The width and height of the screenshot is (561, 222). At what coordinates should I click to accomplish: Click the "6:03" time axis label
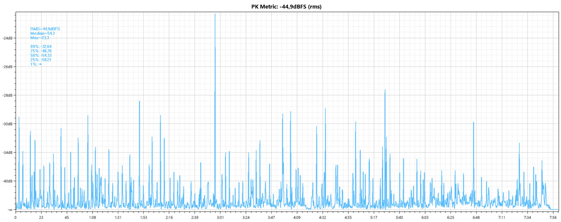(425, 217)
